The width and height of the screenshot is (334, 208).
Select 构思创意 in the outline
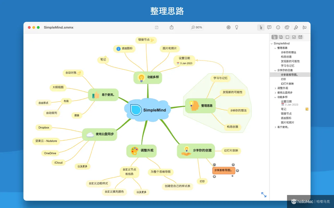286,57
